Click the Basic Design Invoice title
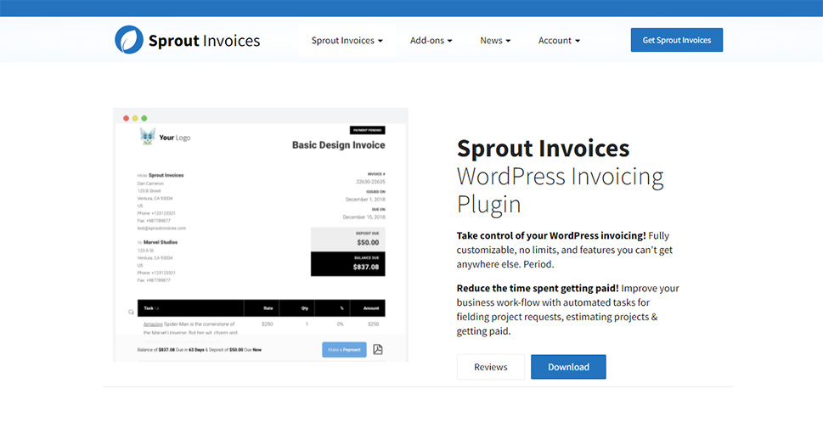This screenshot has width=823, height=440. coord(339,145)
